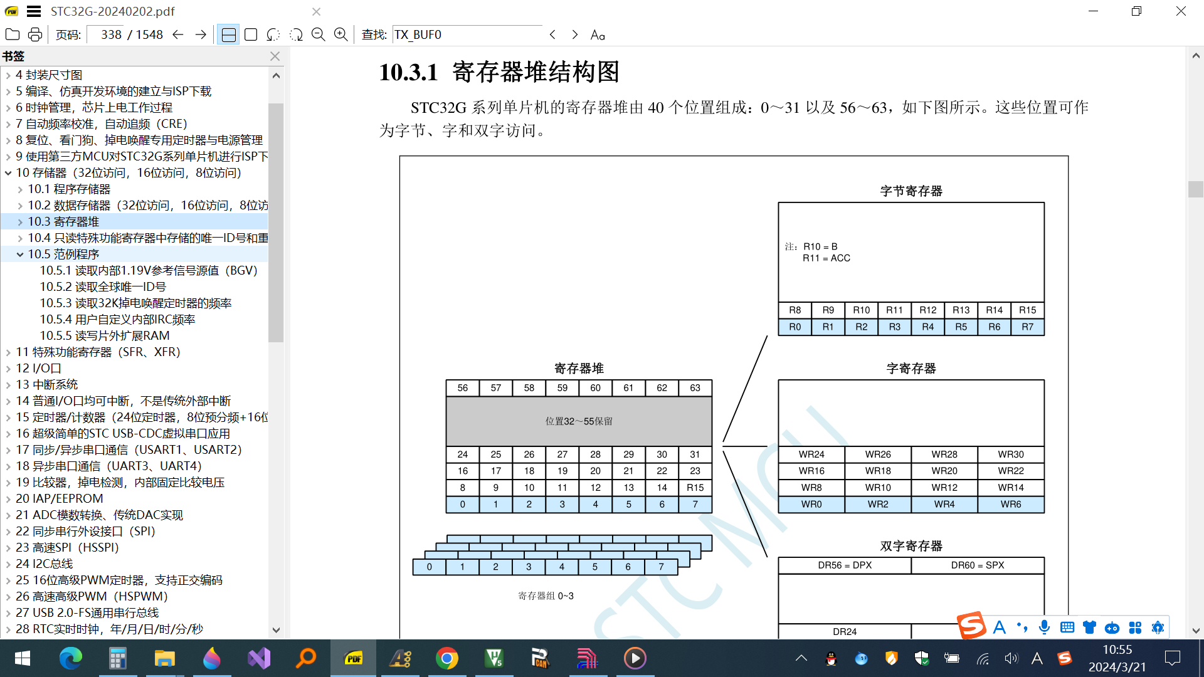Open Calculator from taskbar
This screenshot has height=677, width=1204.
(x=117, y=658)
